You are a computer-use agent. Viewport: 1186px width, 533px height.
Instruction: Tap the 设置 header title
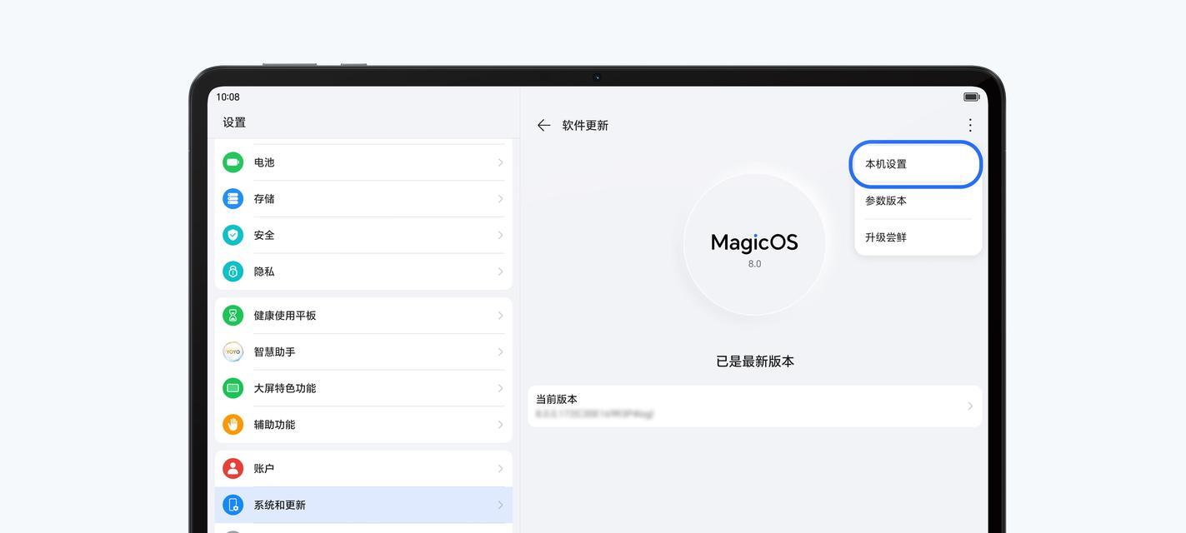tap(234, 122)
